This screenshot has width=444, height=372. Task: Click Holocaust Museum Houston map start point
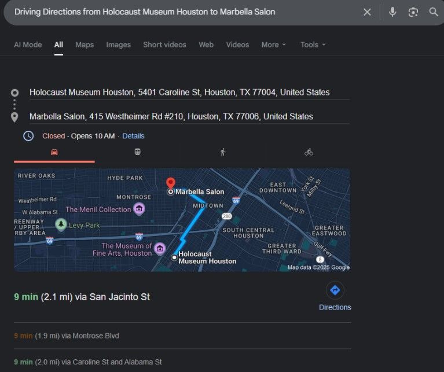click(174, 257)
